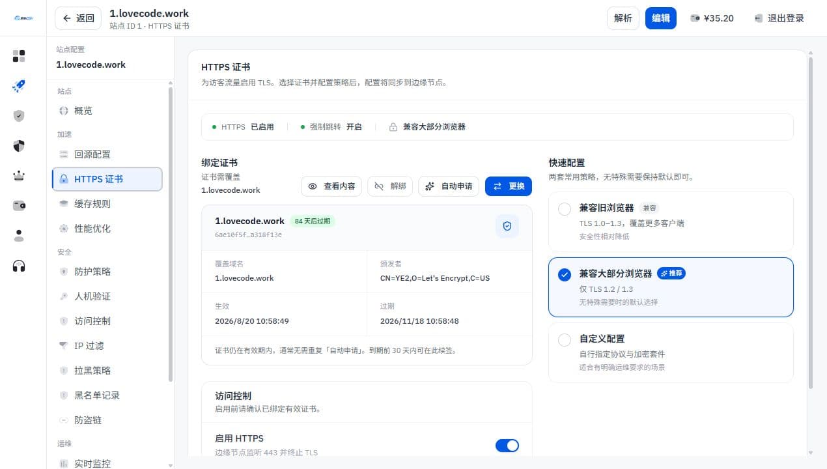Open 黑名单记录 in site sidebar
827x469 pixels.
click(107, 395)
